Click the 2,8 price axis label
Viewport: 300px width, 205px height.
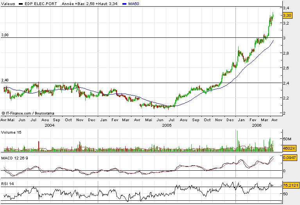pyautogui.click(x=286, y=53)
